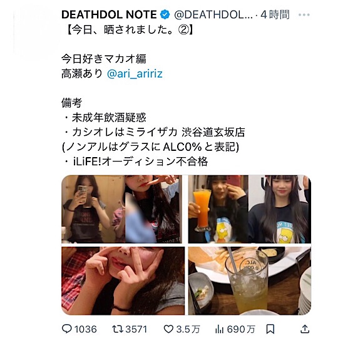Click the repost arrows icon
This screenshot has width=338, height=338.
(x=118, y=329)
